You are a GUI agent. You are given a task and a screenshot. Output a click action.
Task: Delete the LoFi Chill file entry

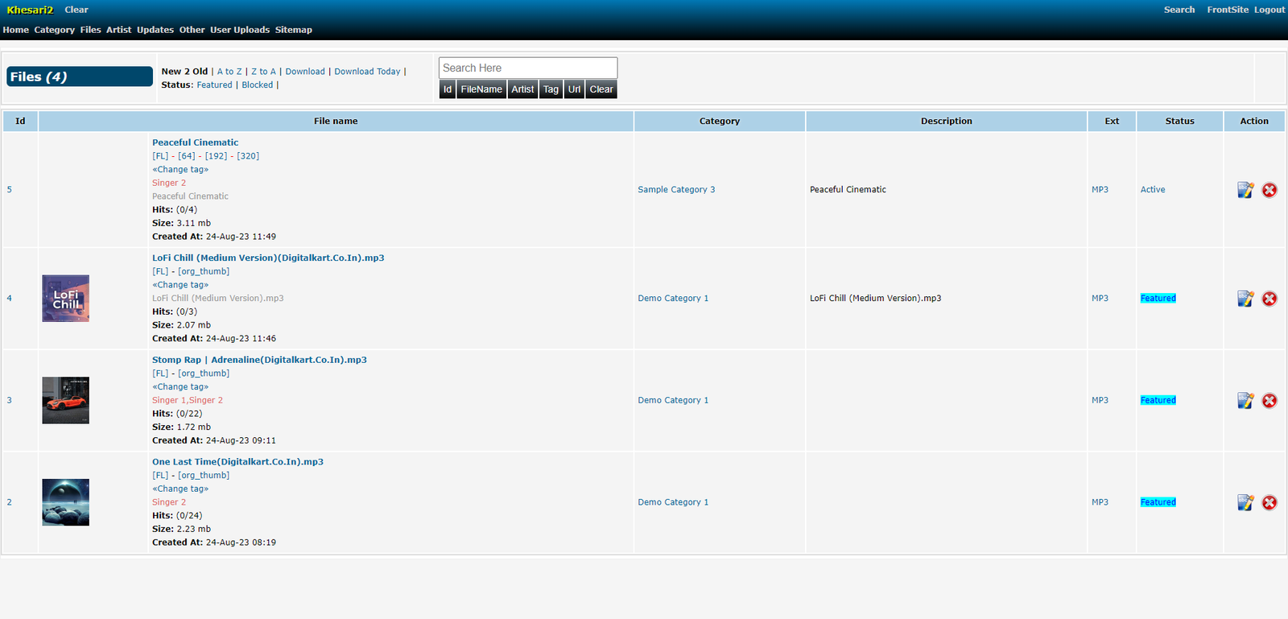click(1269, 299)
